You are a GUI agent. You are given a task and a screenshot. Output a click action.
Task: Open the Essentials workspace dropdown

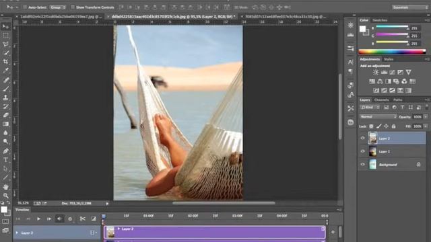point(409,7)
